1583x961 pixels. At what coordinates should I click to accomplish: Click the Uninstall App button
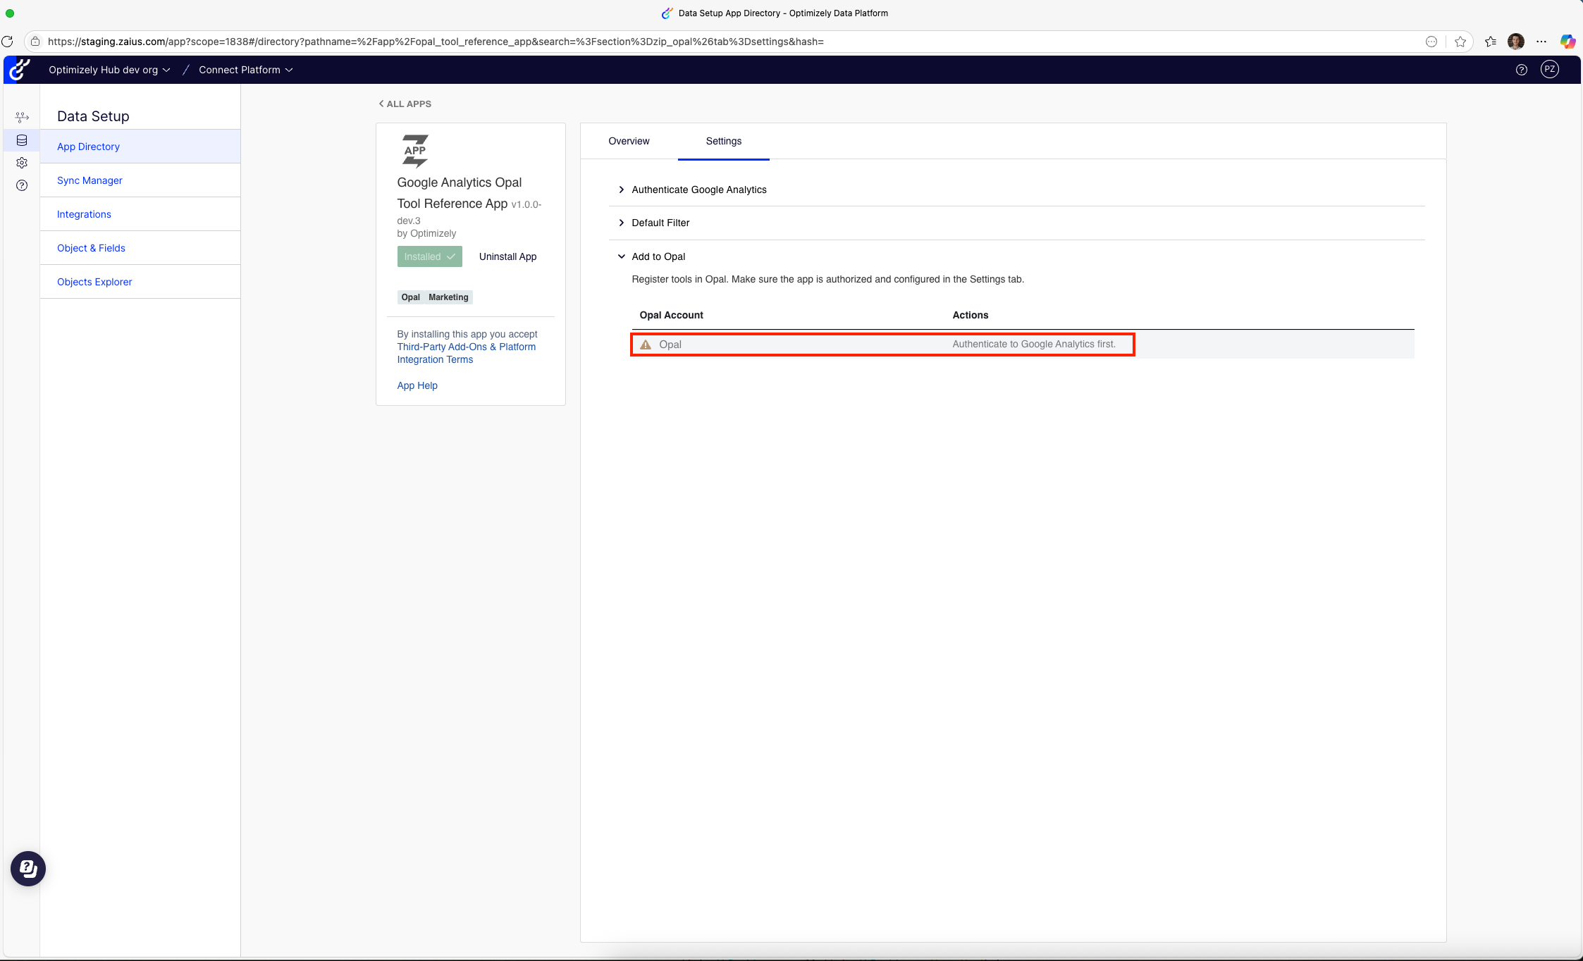pos(507,256)
